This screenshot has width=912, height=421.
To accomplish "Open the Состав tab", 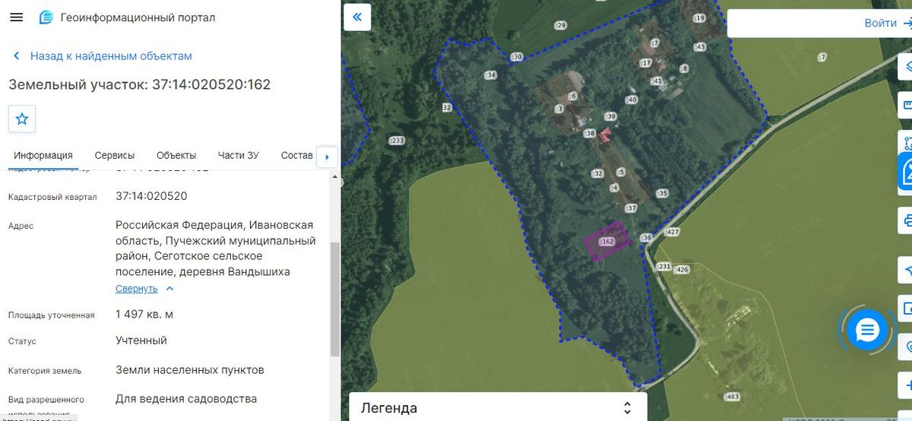I will pyautogui.click(x=296, y=156).
